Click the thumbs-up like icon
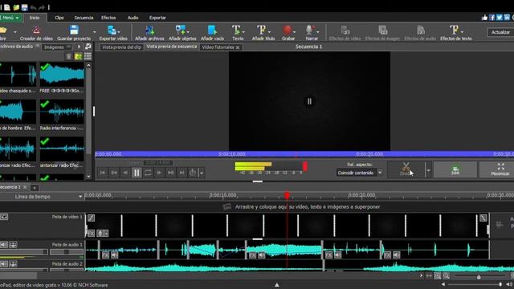514x289 pixels. (484, 18)
